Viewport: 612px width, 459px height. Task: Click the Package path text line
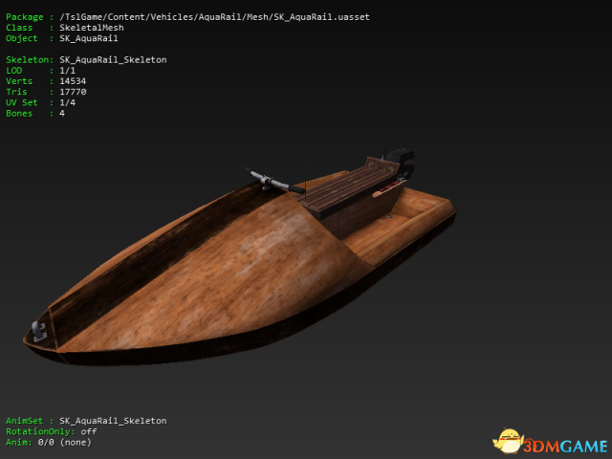(x=187, y=17)
